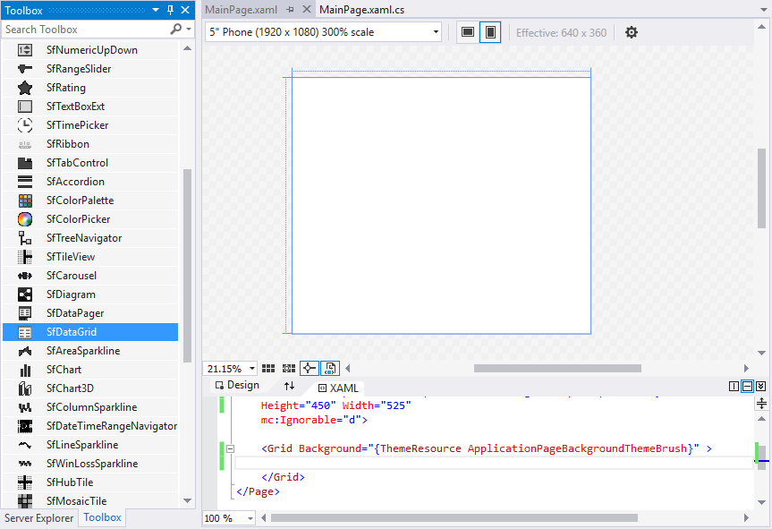
Task: Choose the SfAreaSparkline icon
Action: [25, 351]
